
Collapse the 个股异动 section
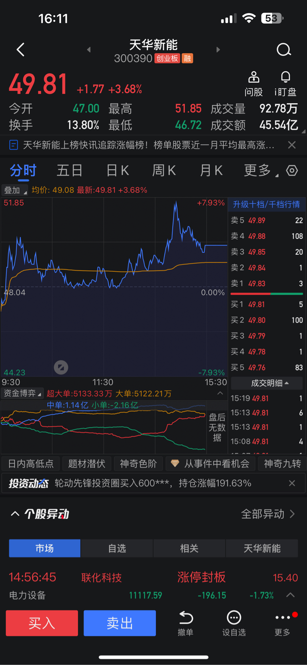point(15,514)
